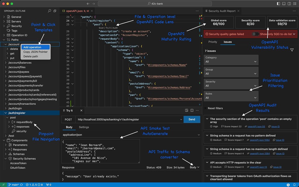Click the Send button

tap(192, 120)
